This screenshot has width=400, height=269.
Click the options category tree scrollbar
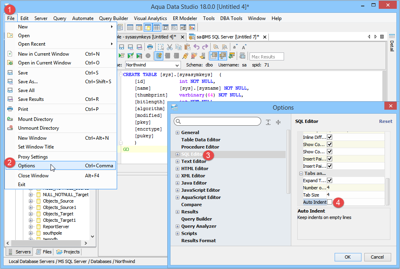point(288,162)
